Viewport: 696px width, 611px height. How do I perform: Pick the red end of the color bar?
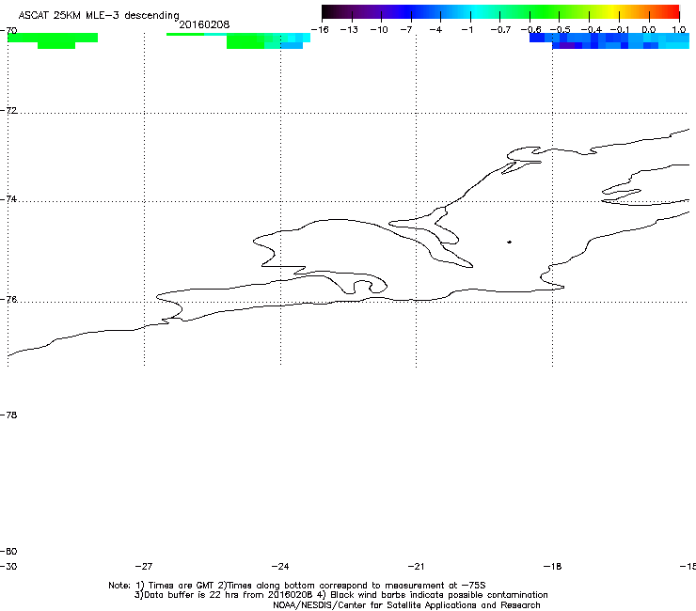point(672,12)
